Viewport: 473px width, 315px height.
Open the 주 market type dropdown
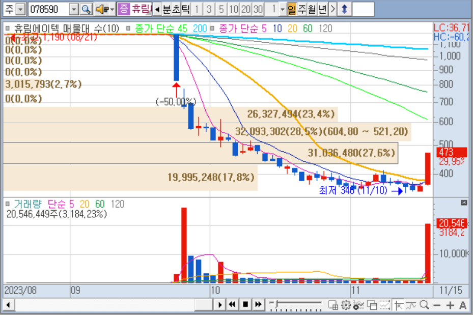click(x=20, y=9)
